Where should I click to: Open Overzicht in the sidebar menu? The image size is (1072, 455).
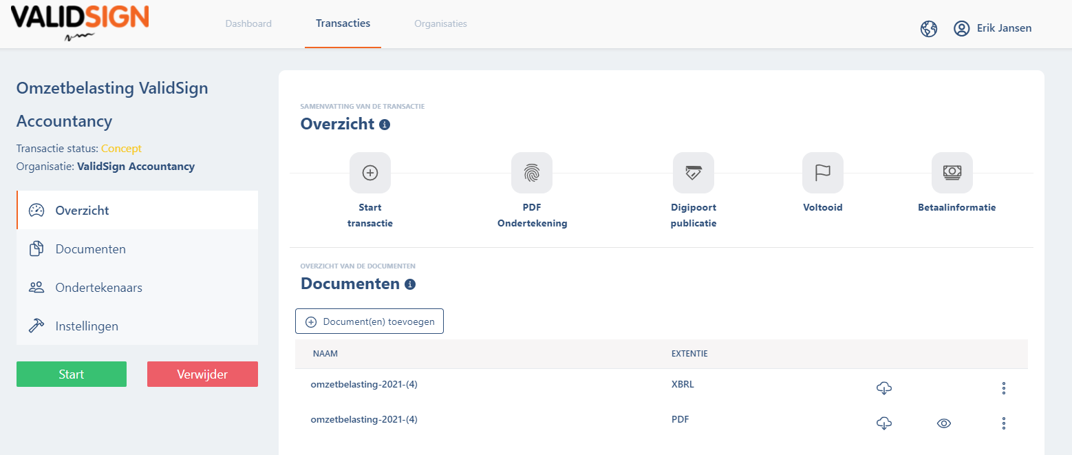(x=138, y=210)
